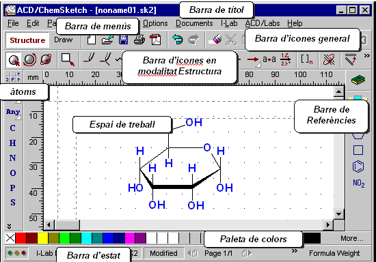Click the Clean Structure icon

(x=329, y=59)
